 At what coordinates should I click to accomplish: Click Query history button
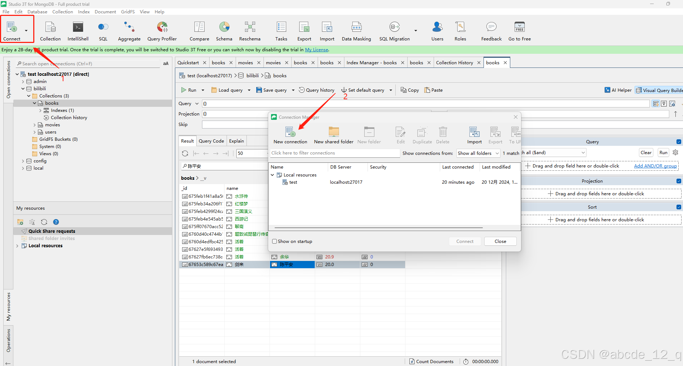pos(317,90)
